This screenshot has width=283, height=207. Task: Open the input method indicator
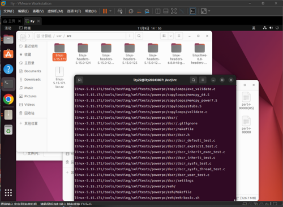(x=254, y=28)
